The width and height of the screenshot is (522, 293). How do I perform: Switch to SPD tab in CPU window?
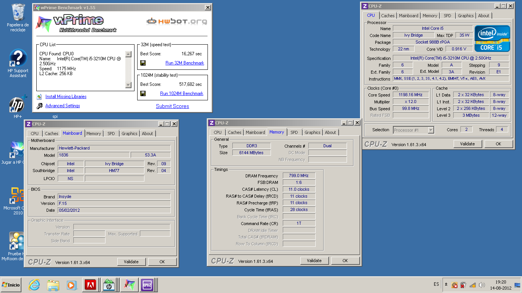tap(447, 16)
